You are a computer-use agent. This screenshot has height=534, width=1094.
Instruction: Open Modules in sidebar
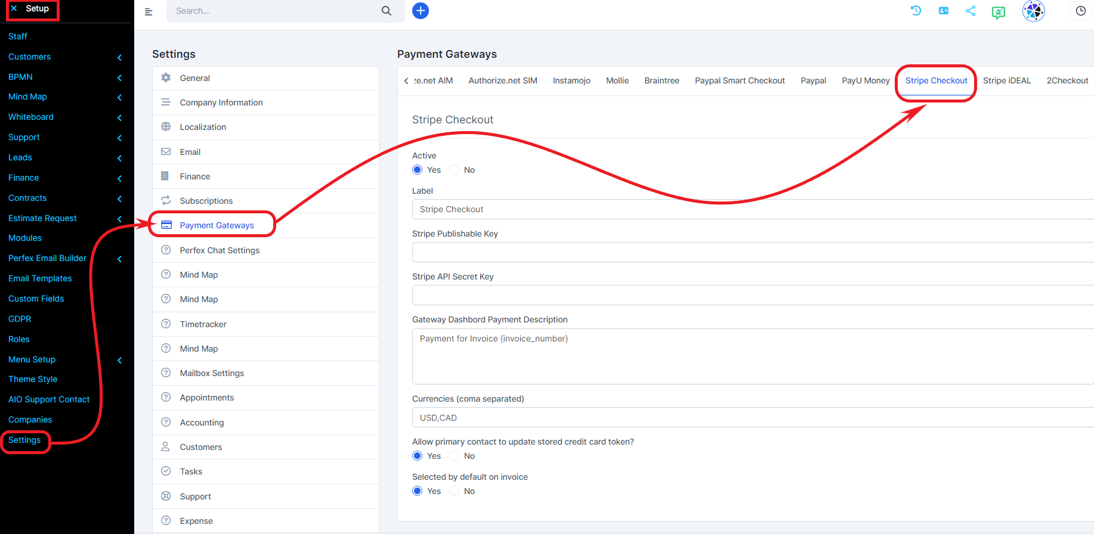(25, 238)
